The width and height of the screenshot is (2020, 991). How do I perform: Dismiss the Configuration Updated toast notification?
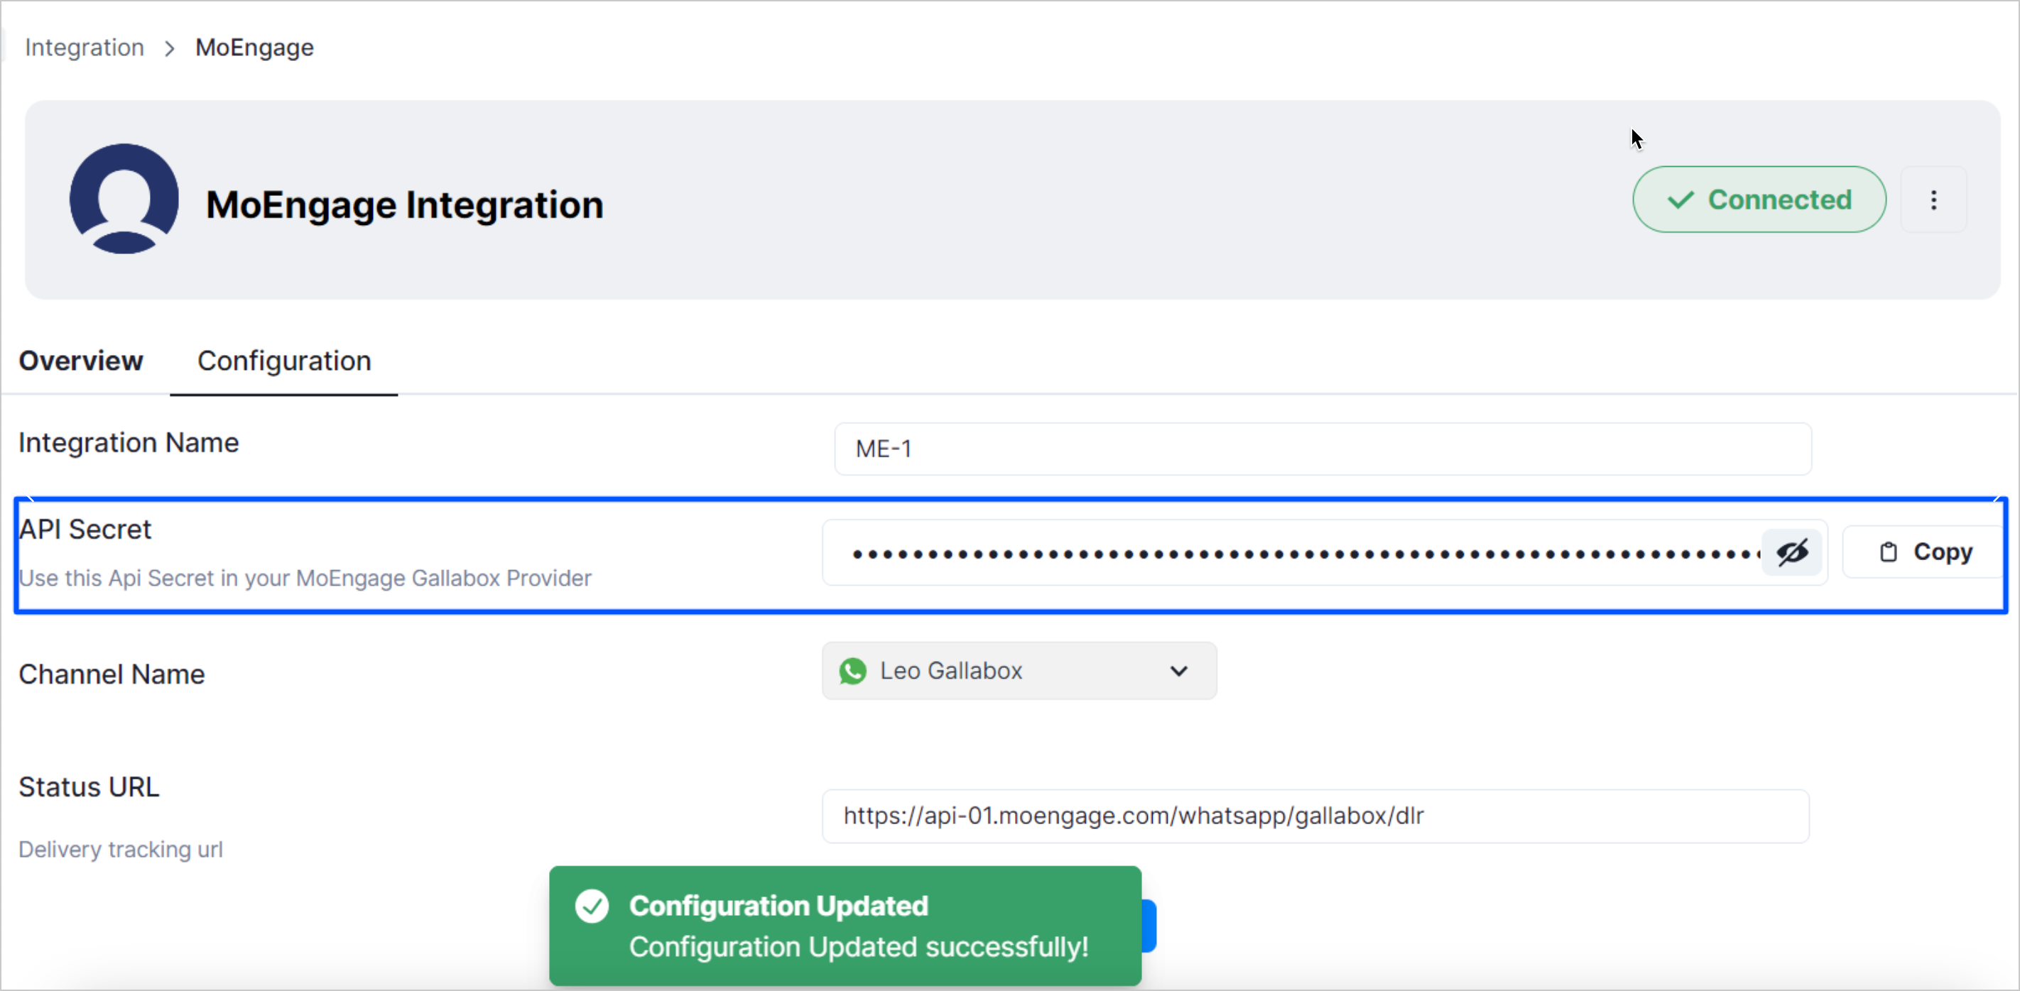point(845,926)
